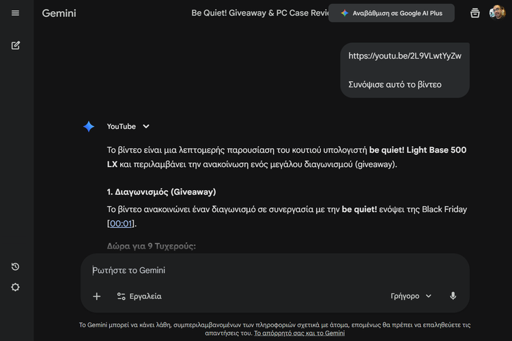
Task: Click the youtu.be URL in the user message
Action: (405, 56)
